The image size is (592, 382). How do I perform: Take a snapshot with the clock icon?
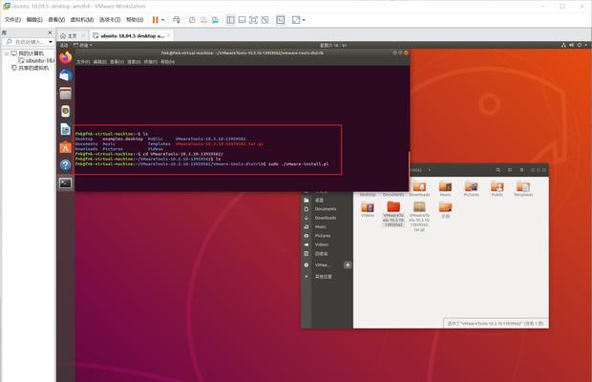(192, 20)
